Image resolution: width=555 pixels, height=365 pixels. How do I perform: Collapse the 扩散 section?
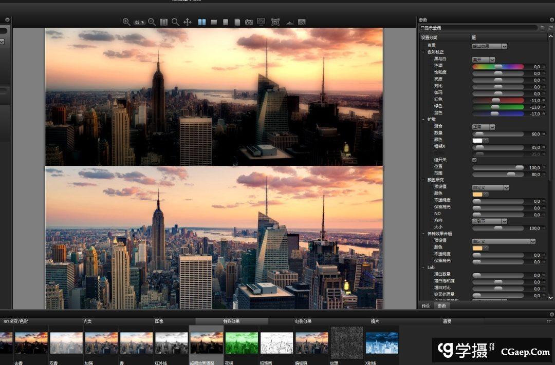pyautogui.click(x=423, y=120)
